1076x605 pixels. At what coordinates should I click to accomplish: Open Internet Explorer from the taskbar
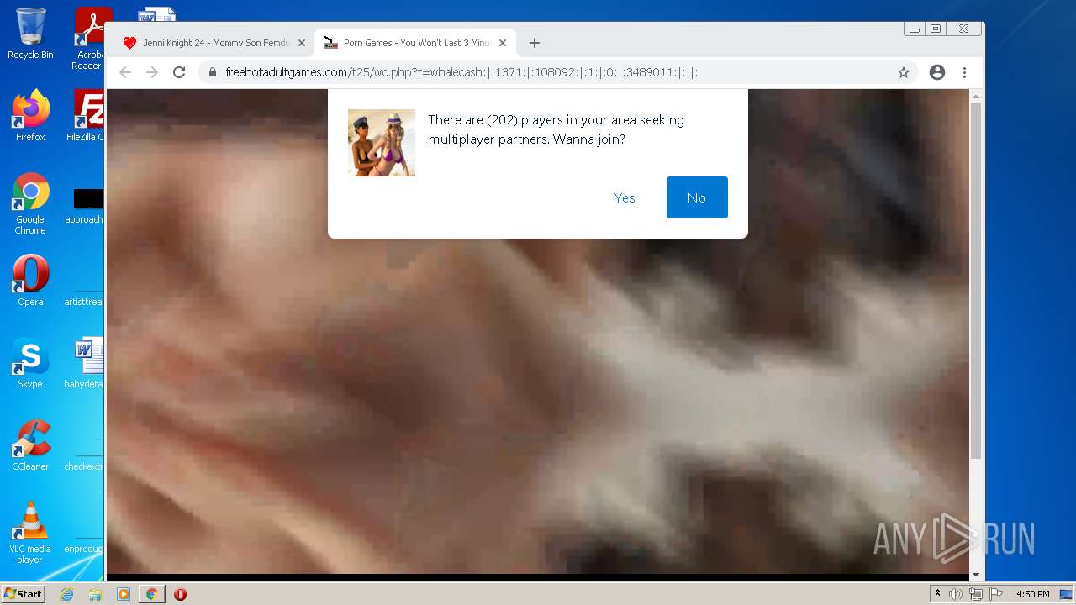(67, 594)
